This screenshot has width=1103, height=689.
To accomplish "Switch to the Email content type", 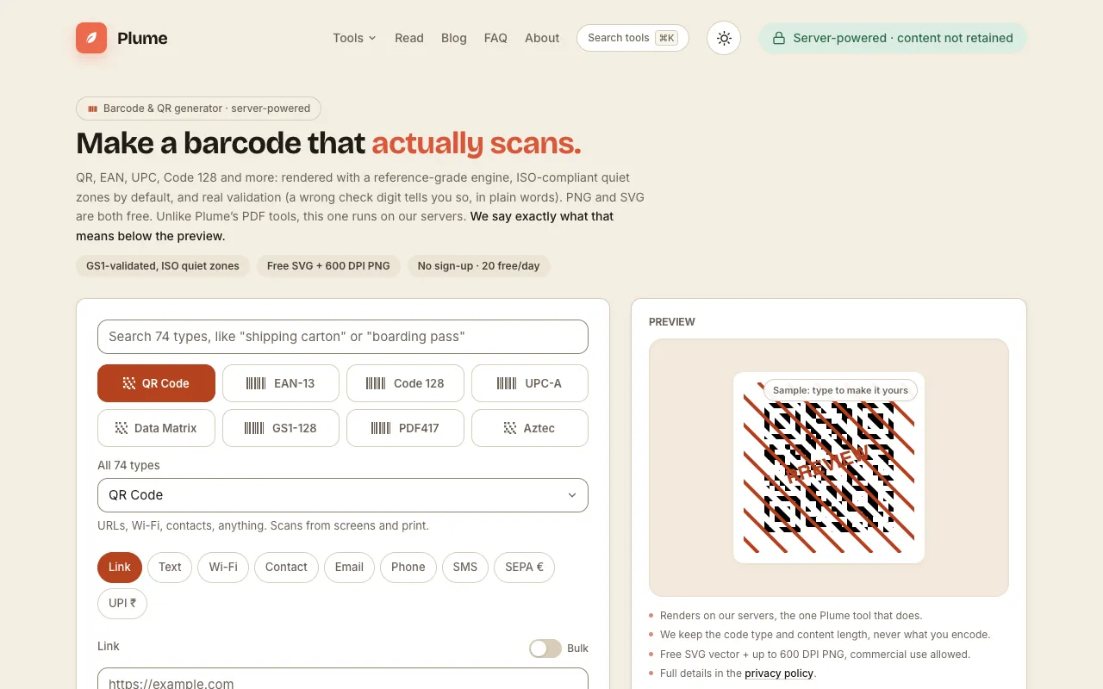I will coord(349,567).
